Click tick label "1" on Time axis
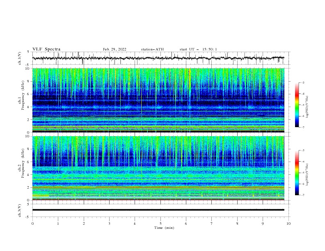Image resolution: width=325 pixels, height=251 pixels. tap(58, 224)
